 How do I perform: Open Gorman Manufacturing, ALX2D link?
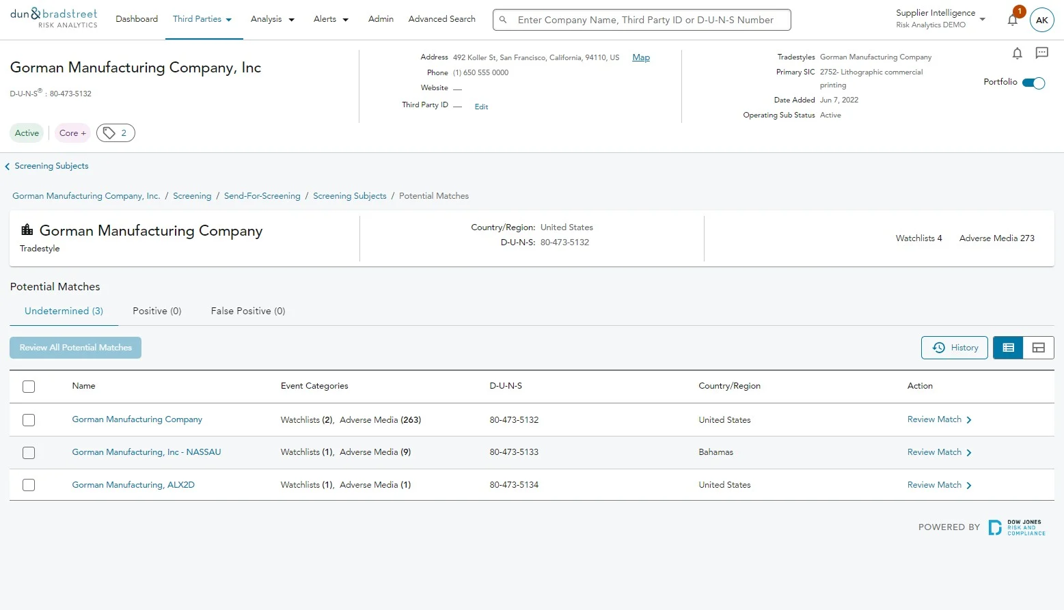pyautogui.click(x=133, y=485)
